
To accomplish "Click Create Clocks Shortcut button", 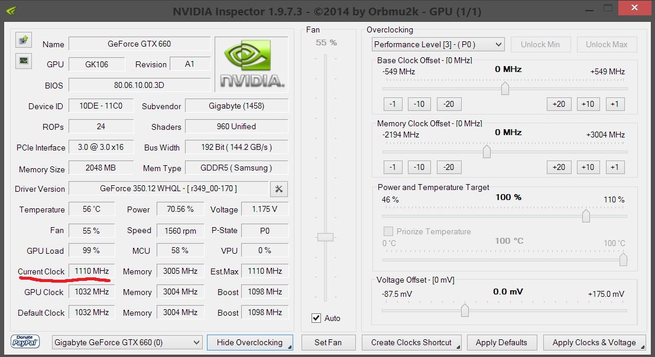I will 411,342.
